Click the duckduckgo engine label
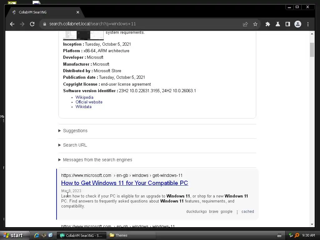This screenshot has width=320, height=240. (x=196, y=212)
